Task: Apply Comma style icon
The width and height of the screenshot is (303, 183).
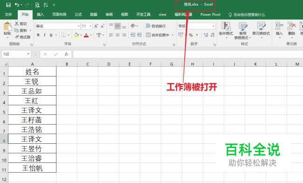Action: (x=197, y=35)
